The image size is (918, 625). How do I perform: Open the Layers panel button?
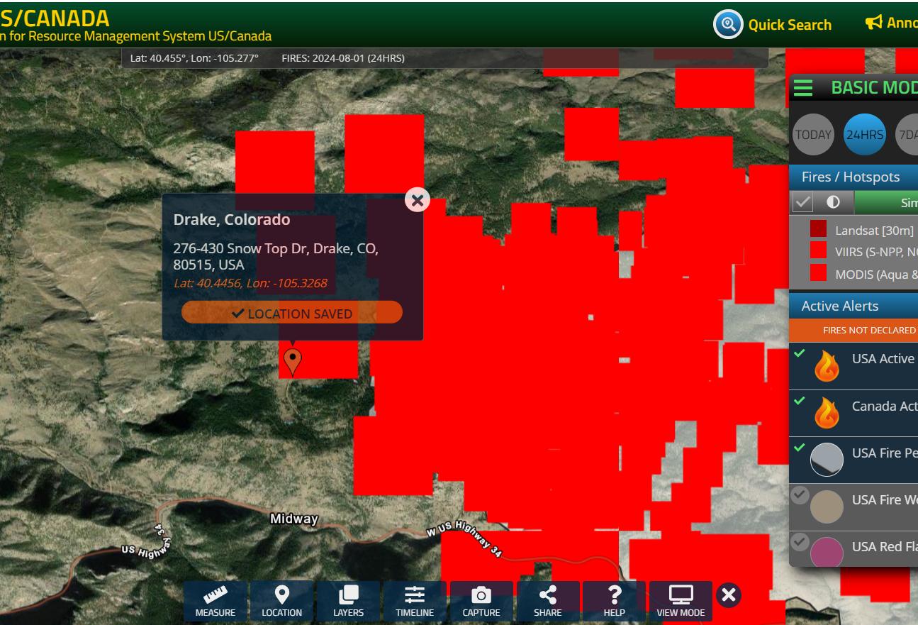point(348,602)
